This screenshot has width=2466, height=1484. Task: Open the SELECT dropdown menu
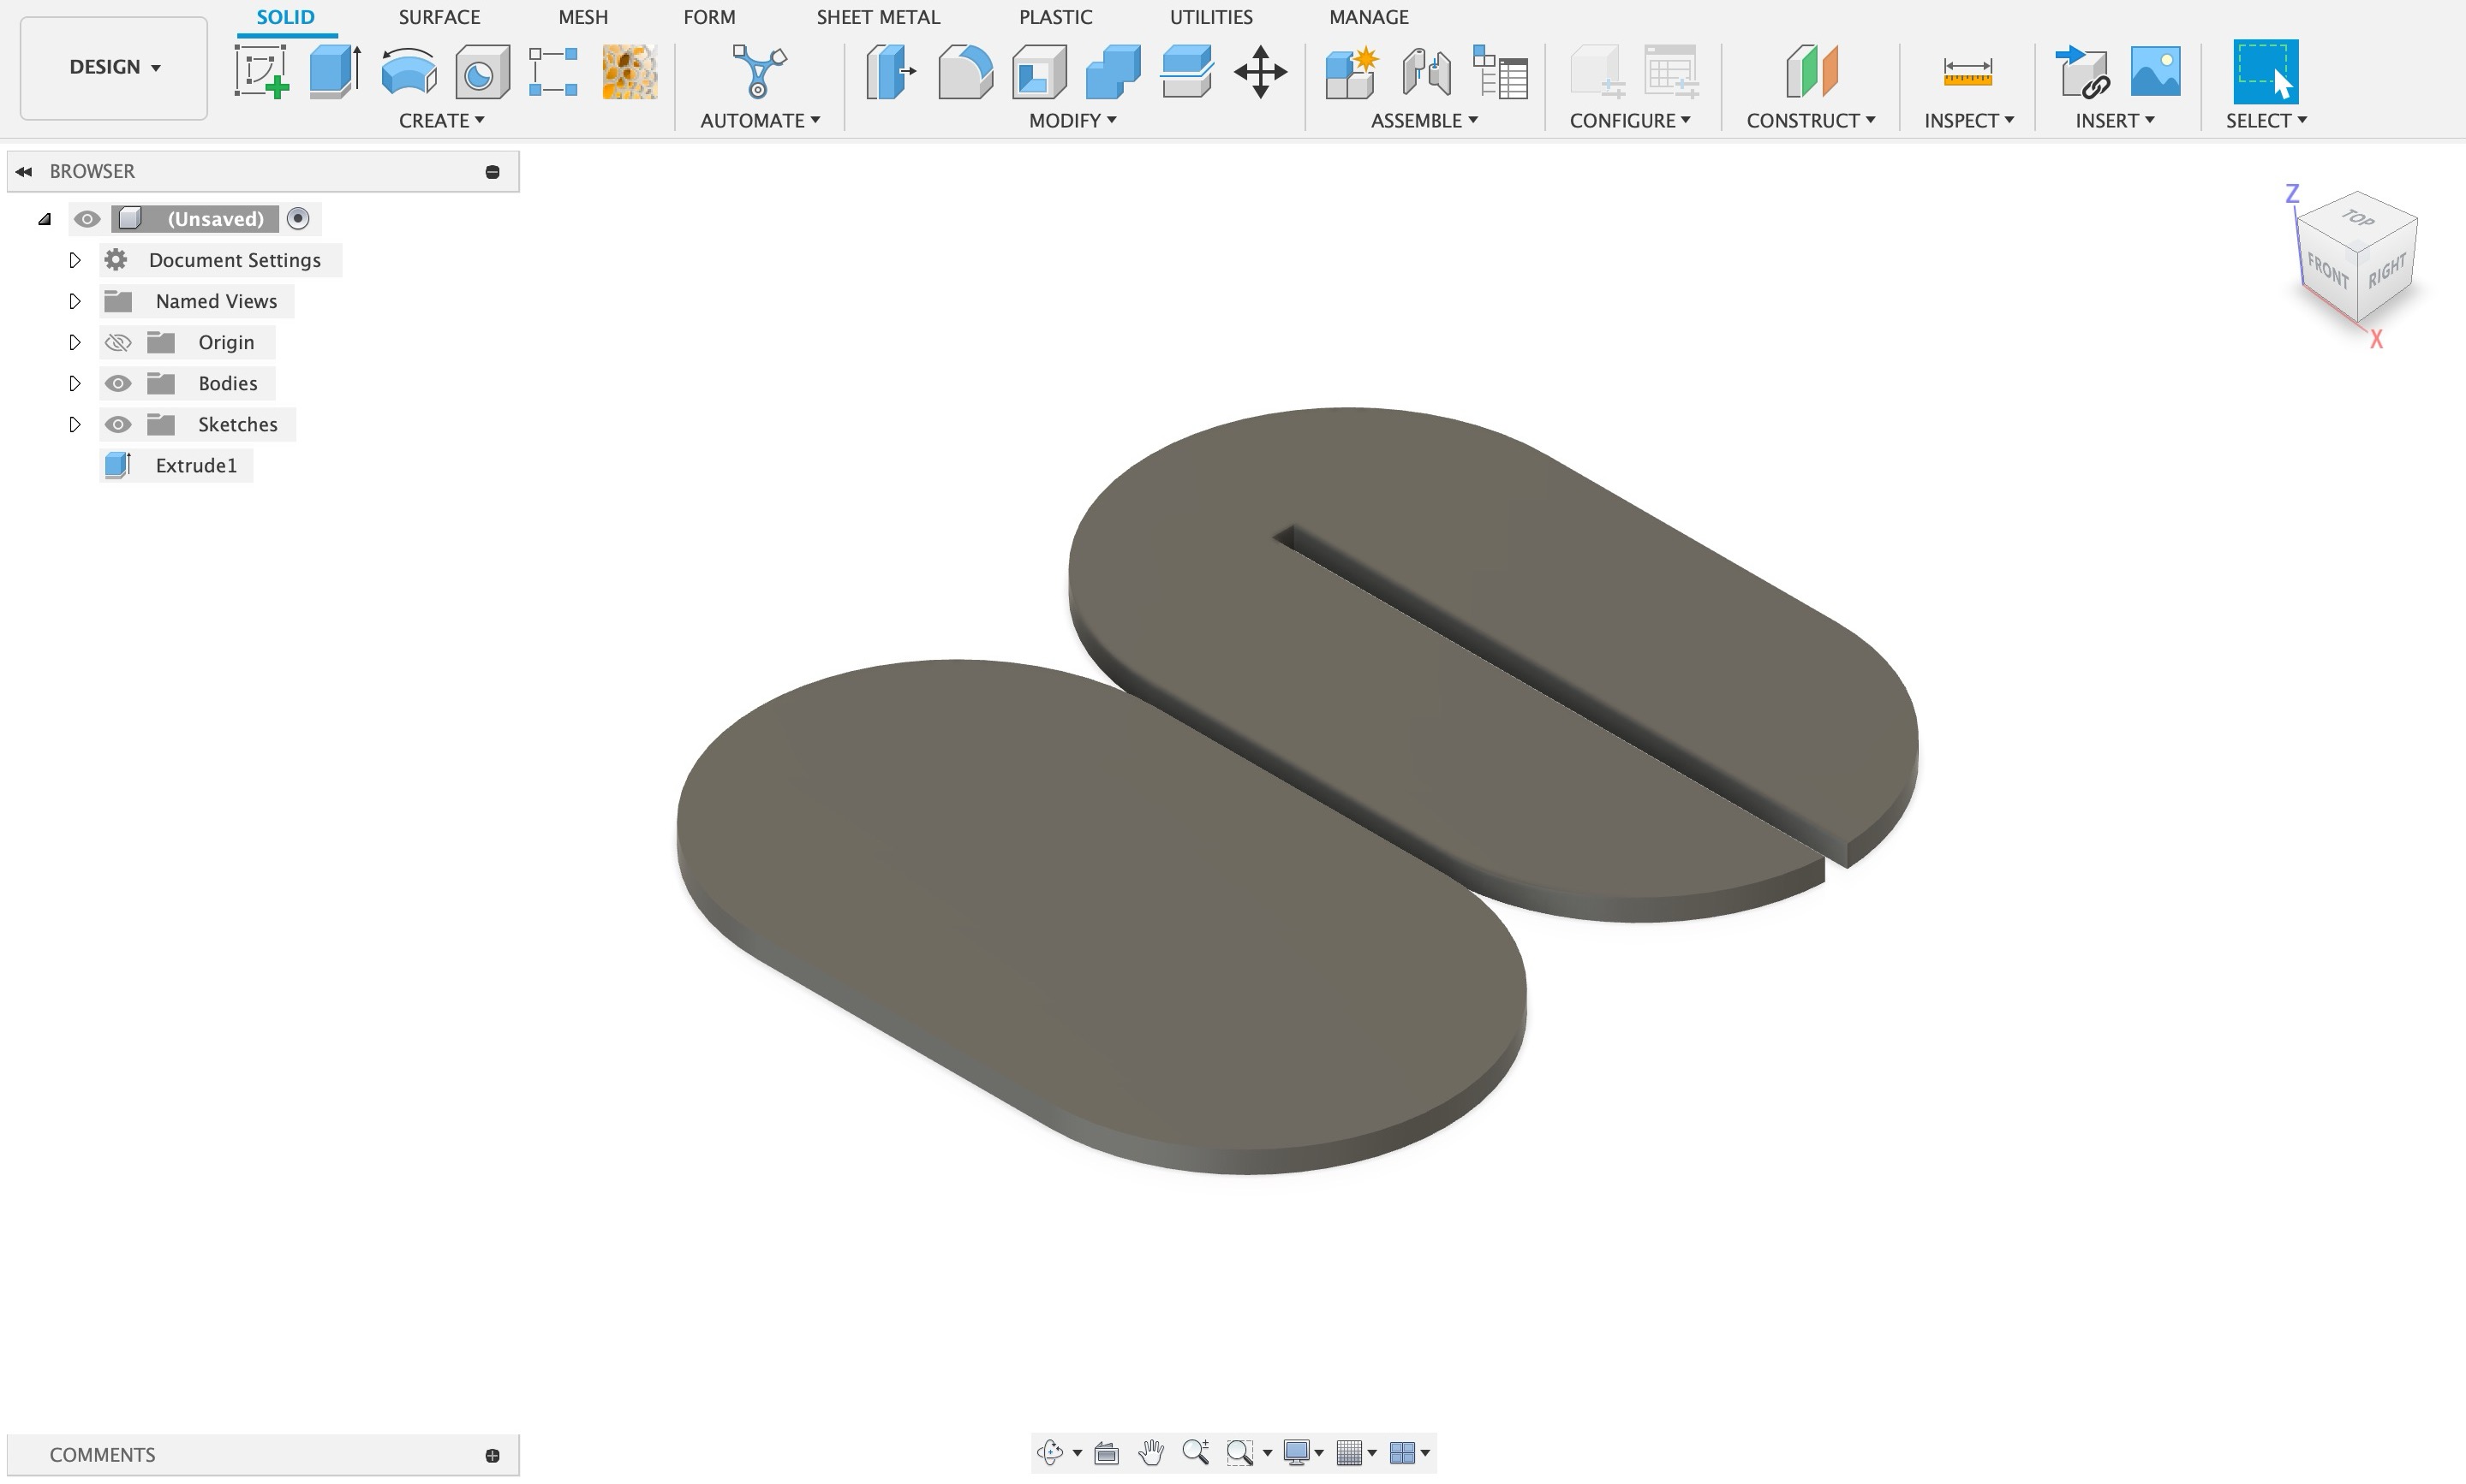2266,120
